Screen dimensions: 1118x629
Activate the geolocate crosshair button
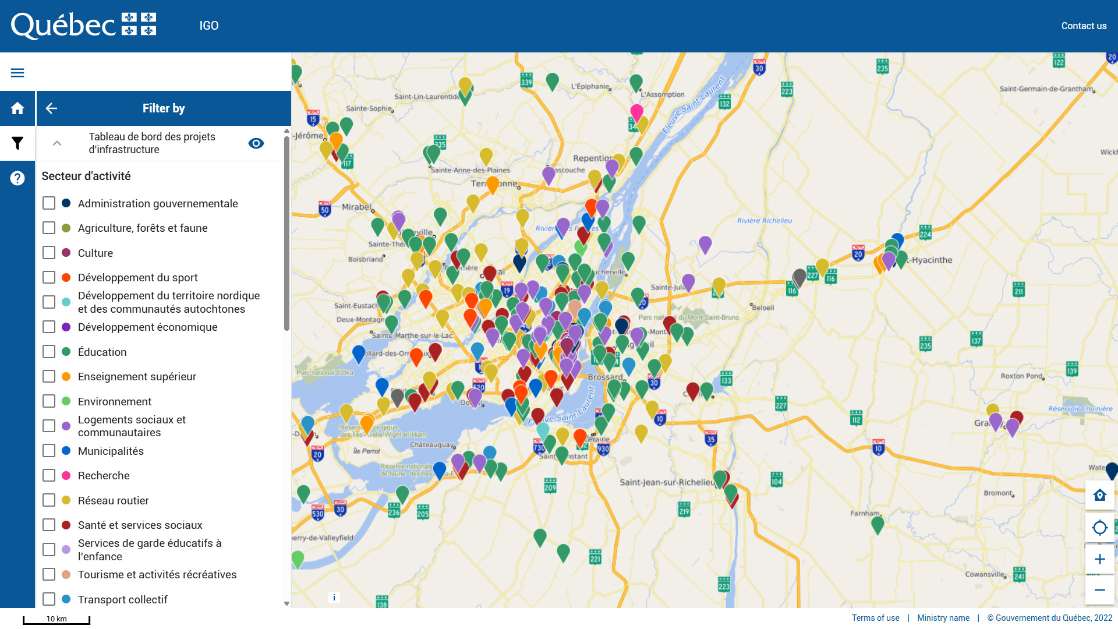[x=1099, y=528]
